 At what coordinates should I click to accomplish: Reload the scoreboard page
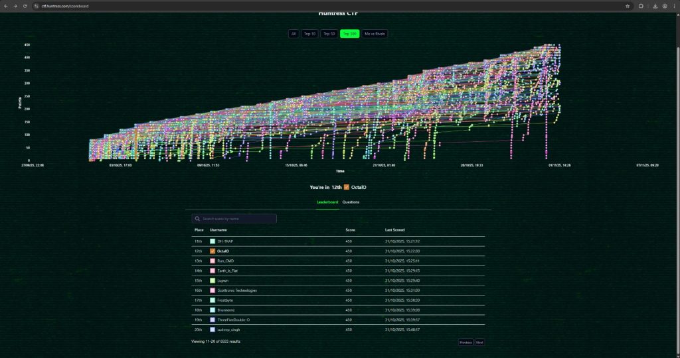click(x=25, y=6)
